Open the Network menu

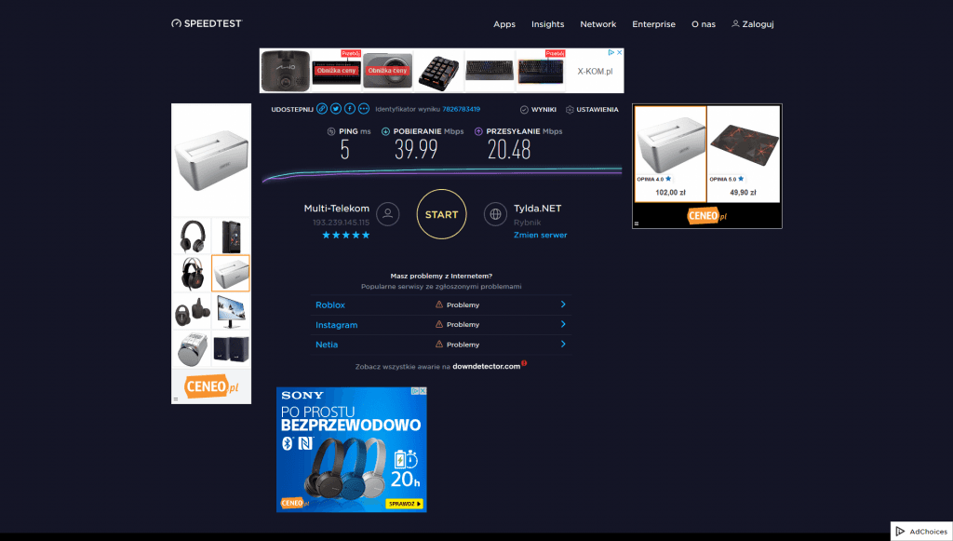click(598, 24)
